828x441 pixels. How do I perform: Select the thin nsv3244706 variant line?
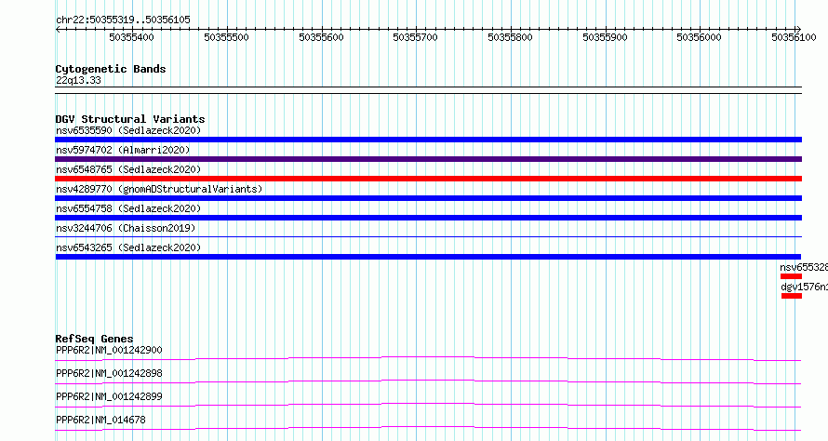[428, 236]
